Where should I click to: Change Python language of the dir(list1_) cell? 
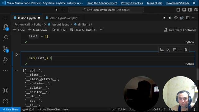189,64
